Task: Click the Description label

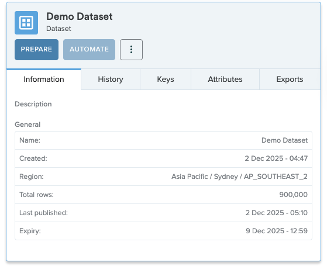Action: (33, 104)
